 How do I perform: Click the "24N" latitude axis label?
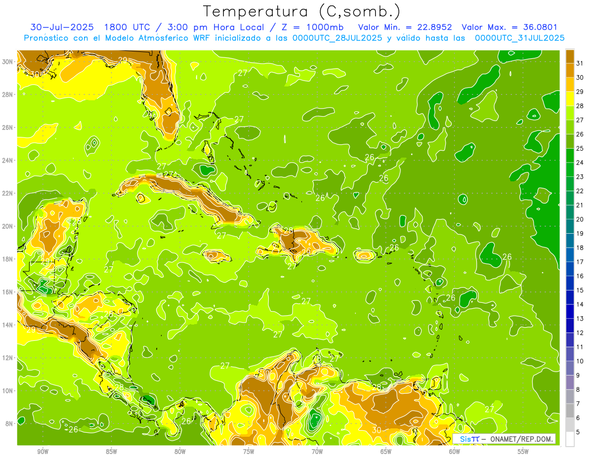[8, 161]
